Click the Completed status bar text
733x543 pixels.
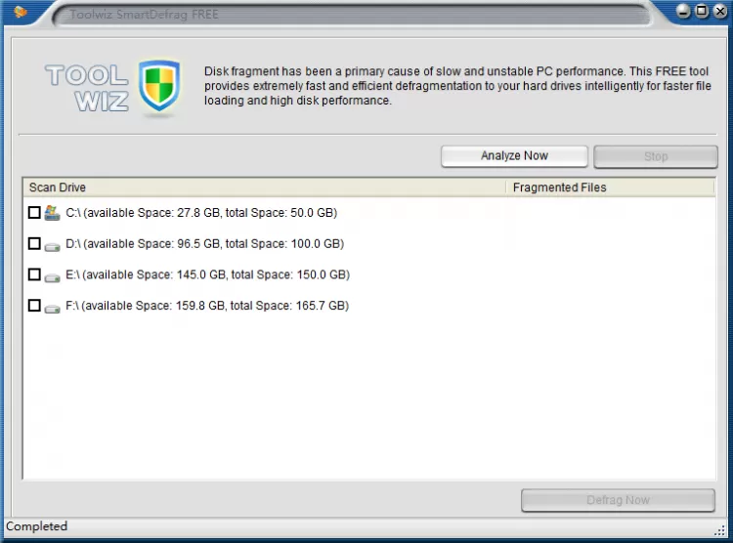36,526
